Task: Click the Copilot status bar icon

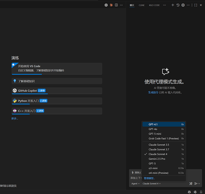Action: [x=189, y=192]
